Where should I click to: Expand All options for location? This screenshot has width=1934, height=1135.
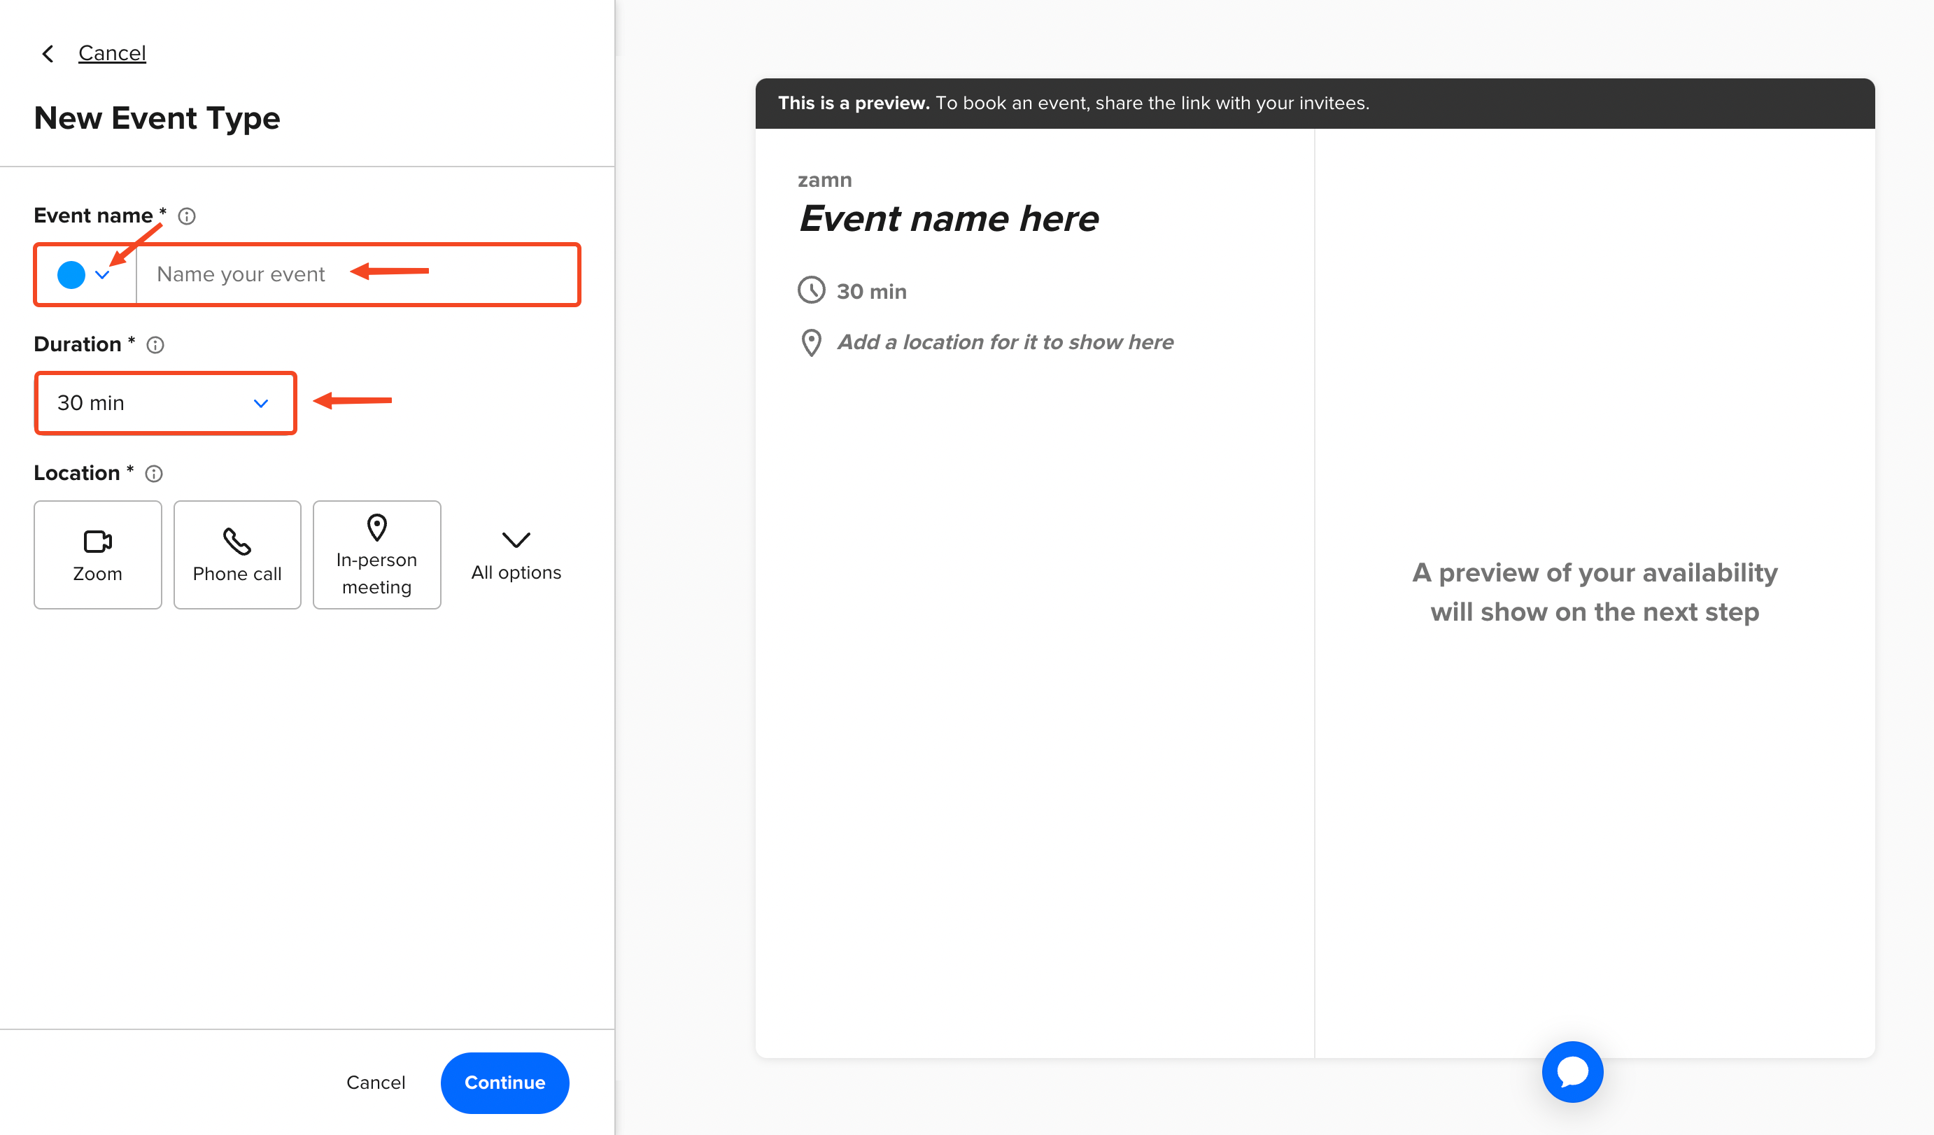[x=516, y=555]
